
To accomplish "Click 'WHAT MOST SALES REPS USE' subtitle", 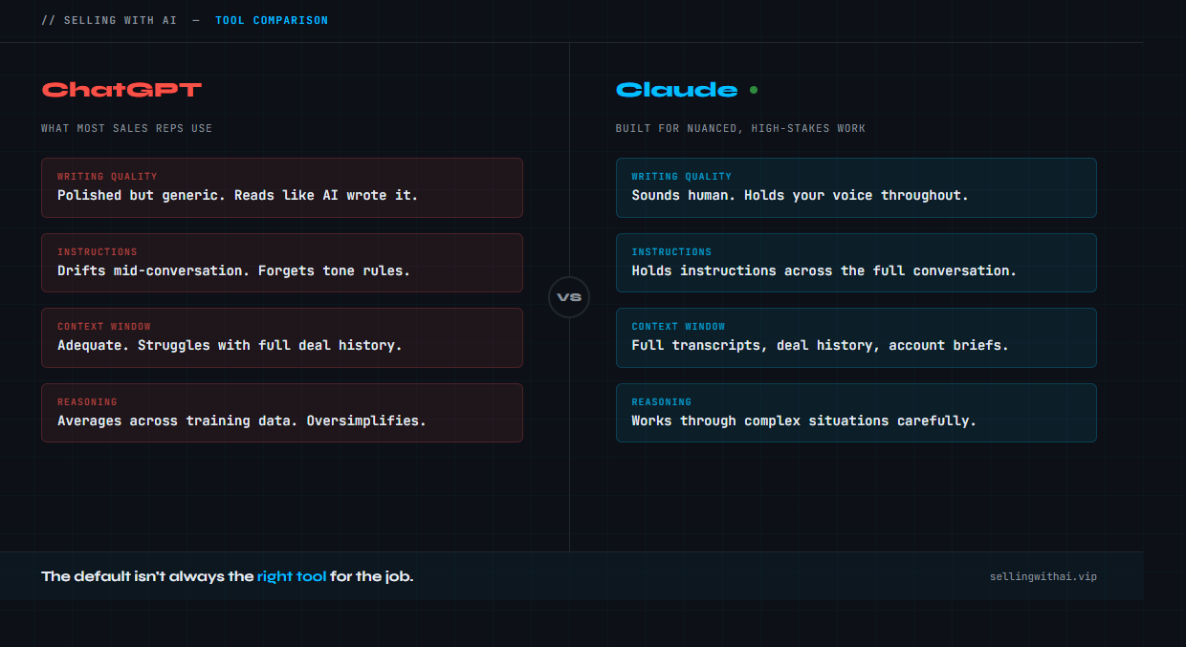I will (127, 128).
